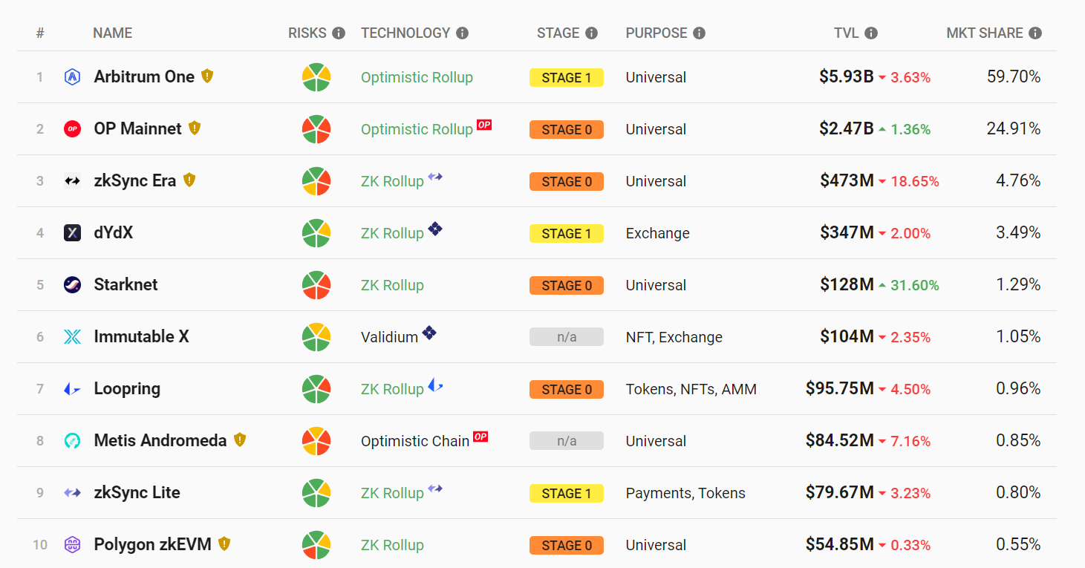This screenshot has width=1085, height=568.
Task: Click the Arbitrum One risk pie chart
Action: point(316,77)
